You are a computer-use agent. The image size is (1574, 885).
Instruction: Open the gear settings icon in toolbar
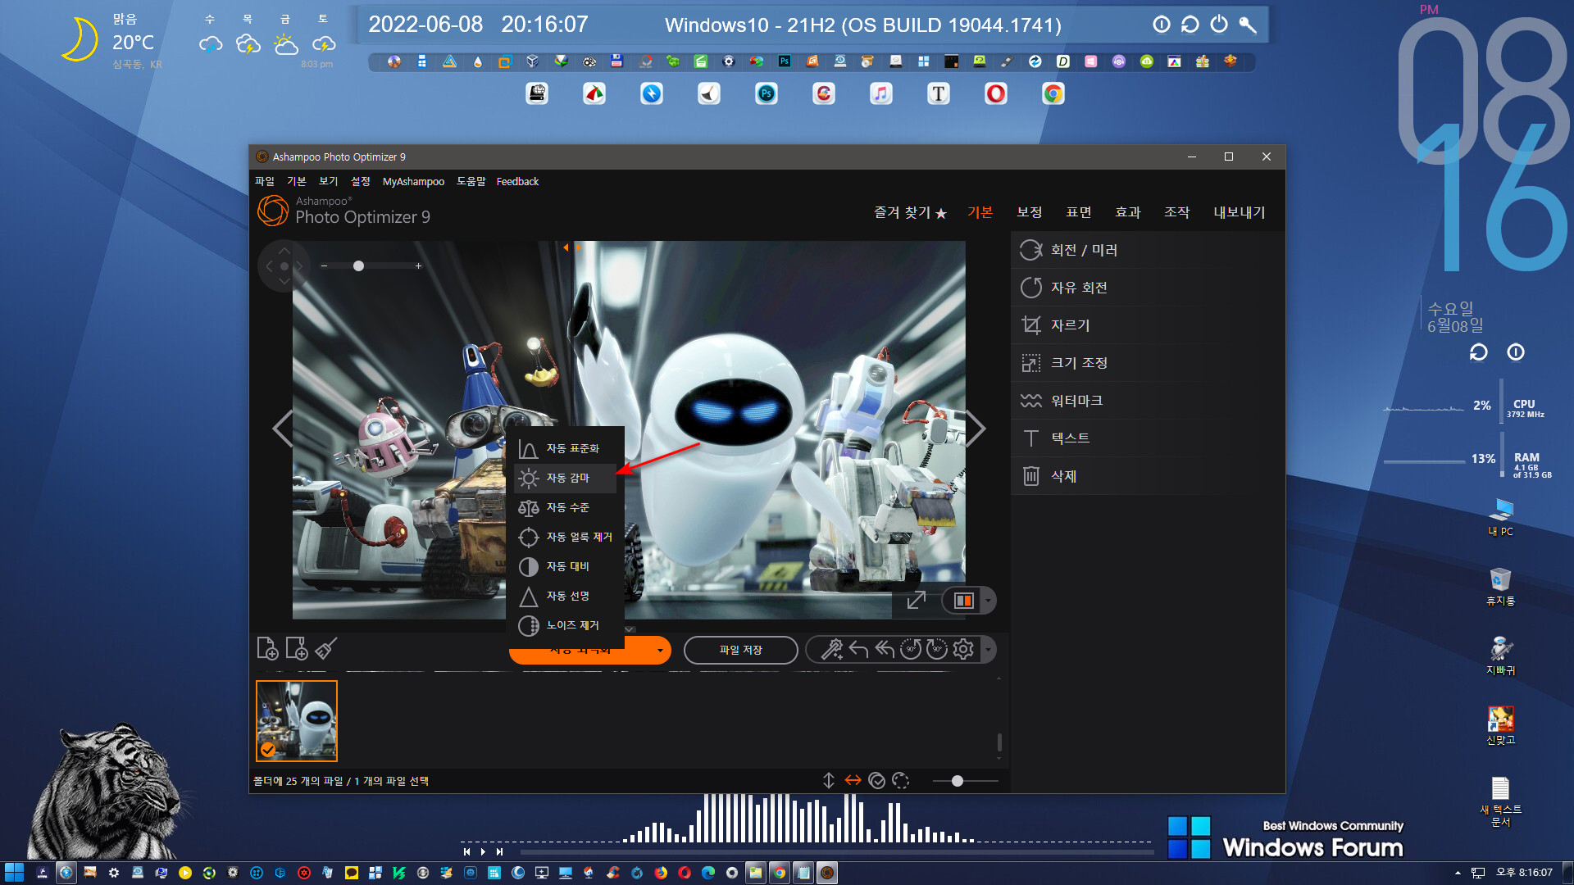coord(963,650)
